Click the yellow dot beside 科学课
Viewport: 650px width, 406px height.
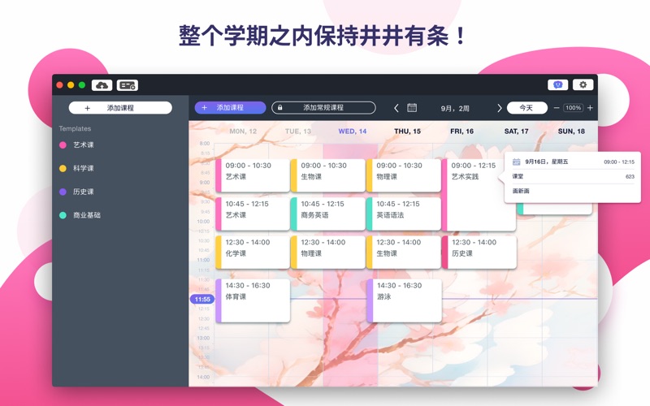[63, 168]
